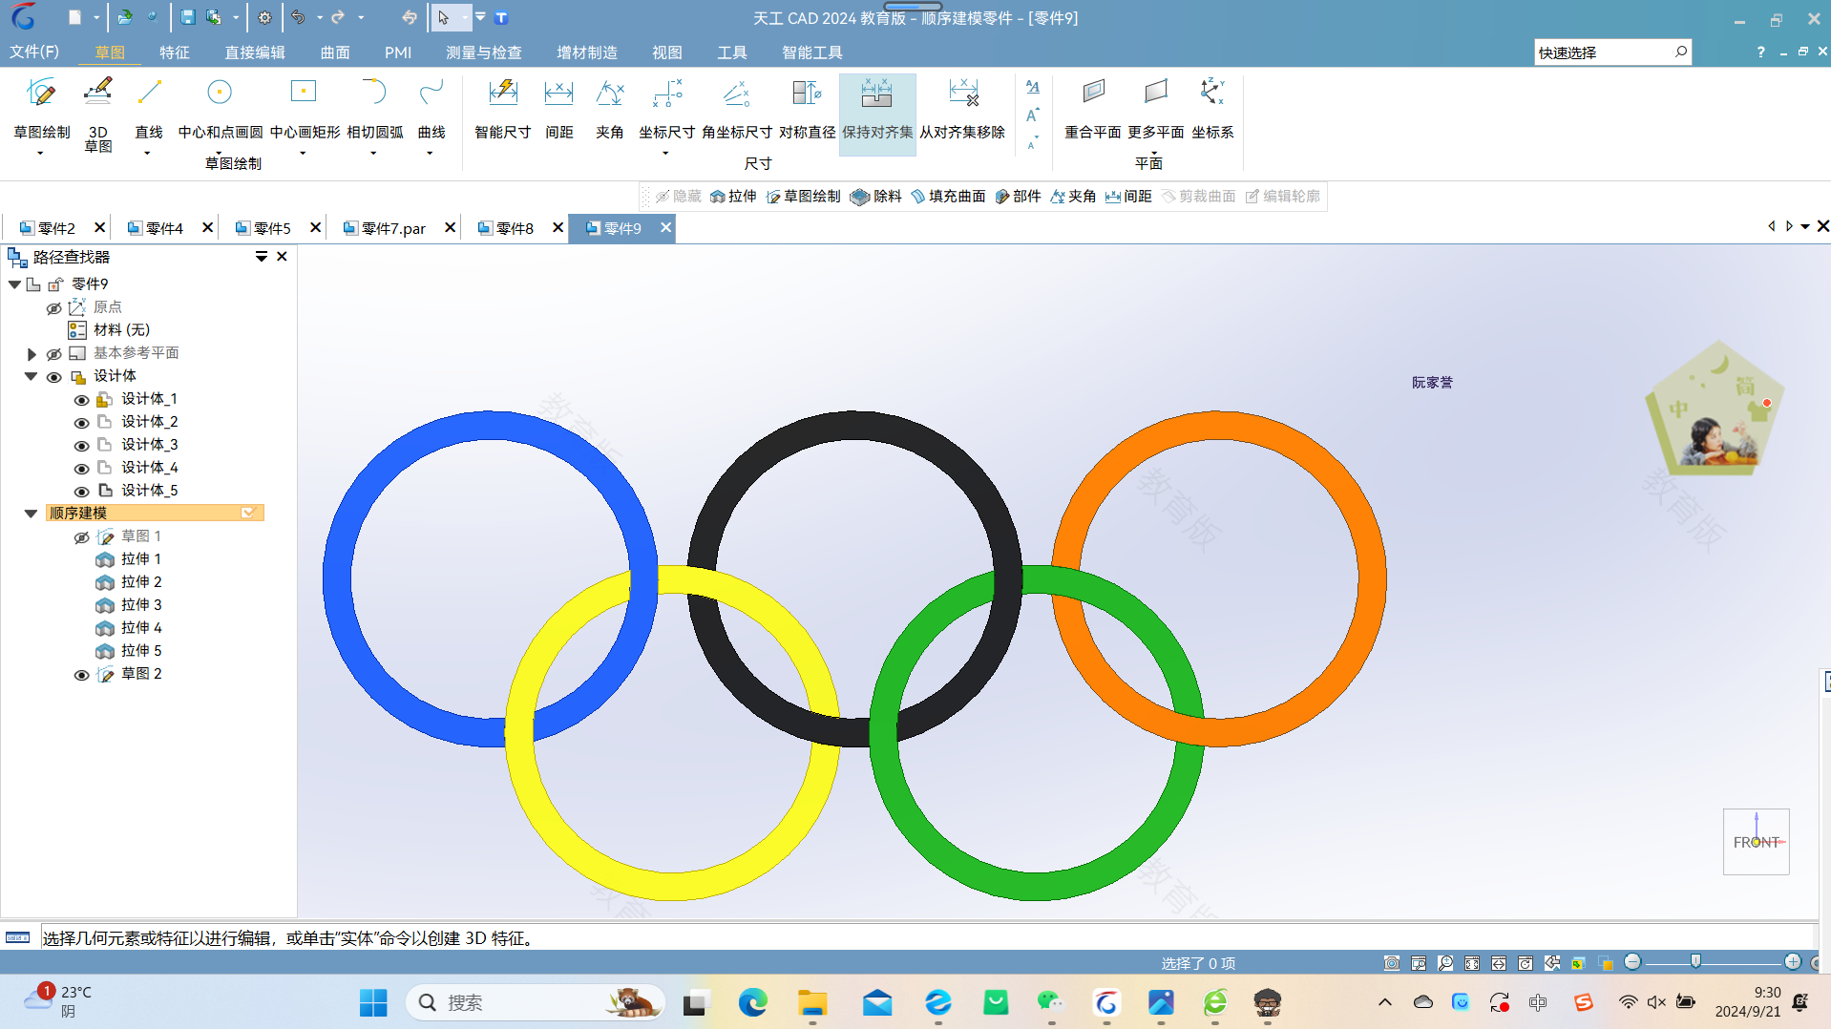Viewport: 1831px width, 1029px height.
Task: Click the zoom-out minus button beside slider
Action: tap(1632, 962)
